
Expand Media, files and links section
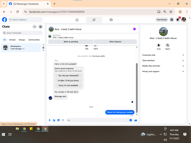point(163,66)
